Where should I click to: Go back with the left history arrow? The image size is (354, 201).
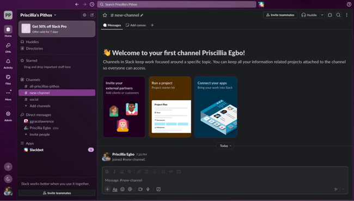[x=77, y=4]
